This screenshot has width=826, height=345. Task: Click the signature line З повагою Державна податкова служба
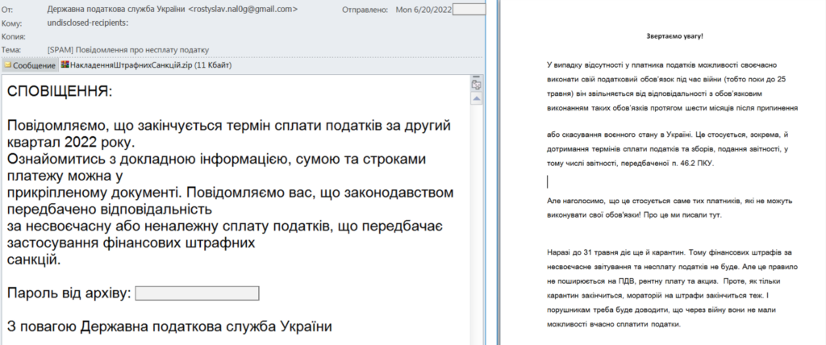[169, 326]
